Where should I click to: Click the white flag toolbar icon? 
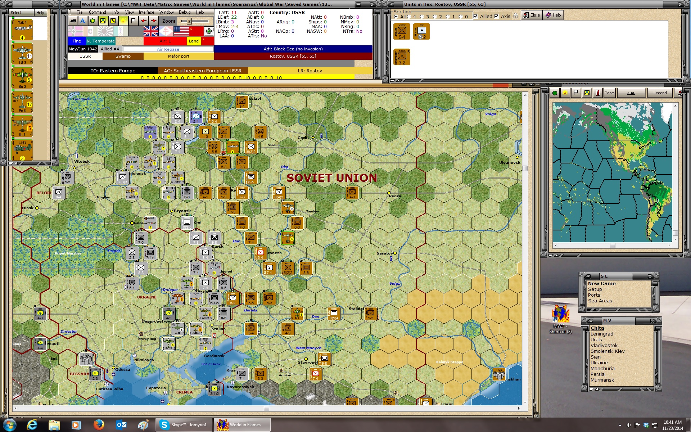[x=133, y=21]
